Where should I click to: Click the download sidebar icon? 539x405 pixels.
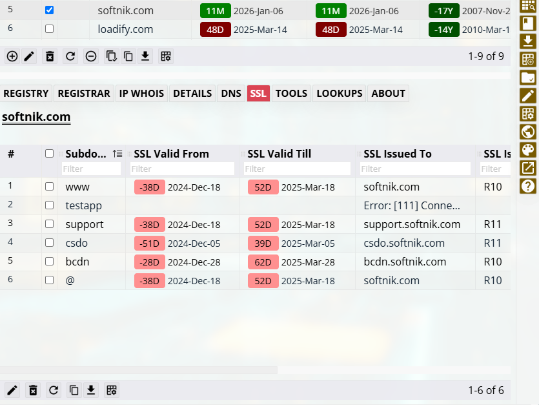point(528,41)
